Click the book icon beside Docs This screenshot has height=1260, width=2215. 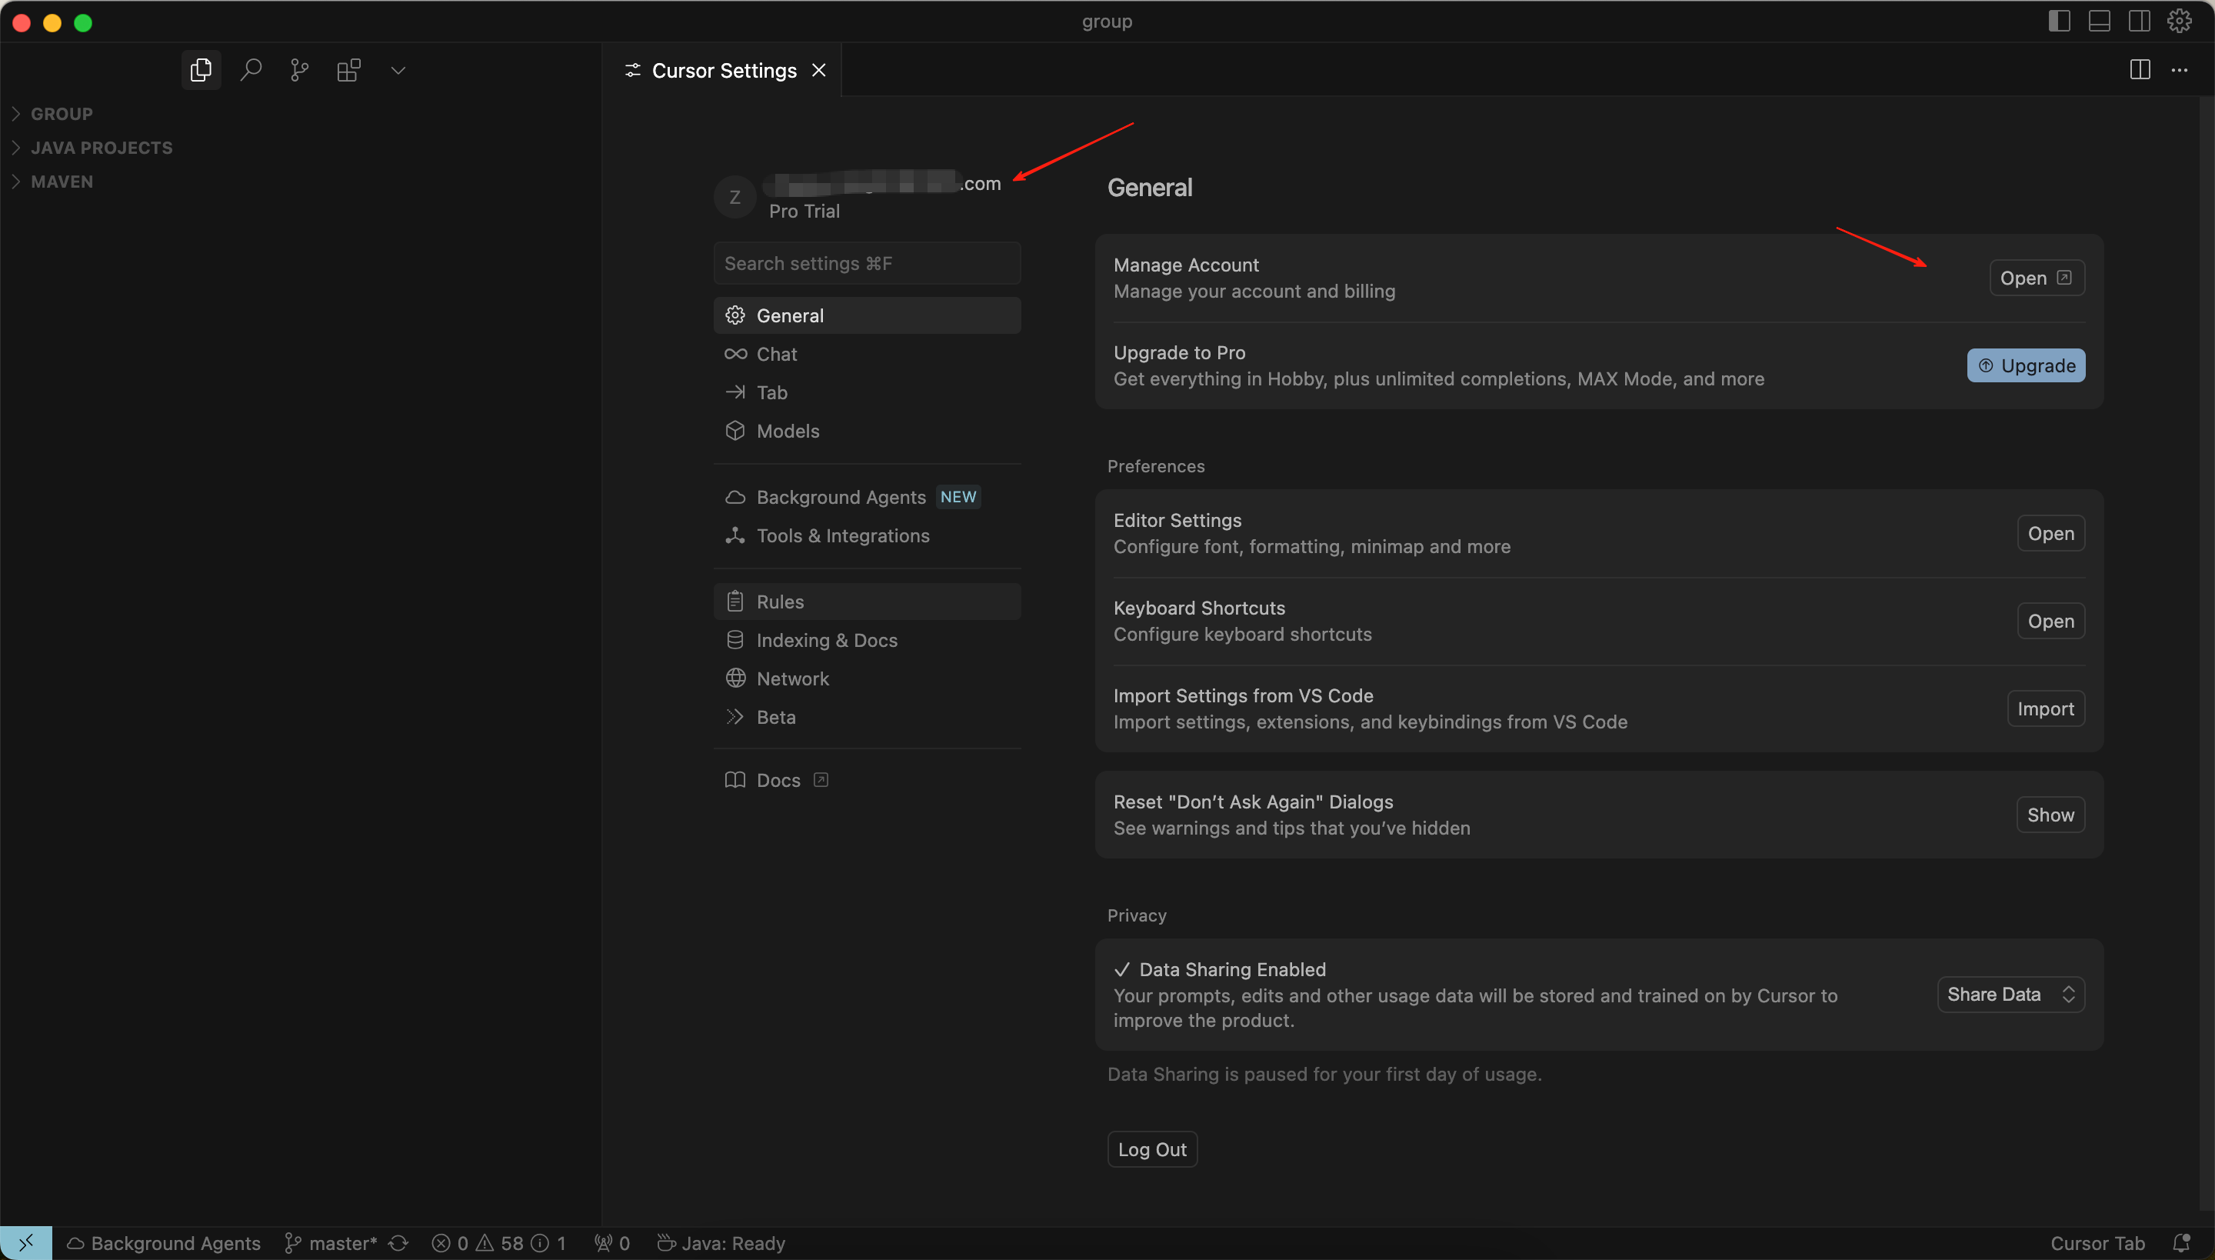(x=735, y=780)
